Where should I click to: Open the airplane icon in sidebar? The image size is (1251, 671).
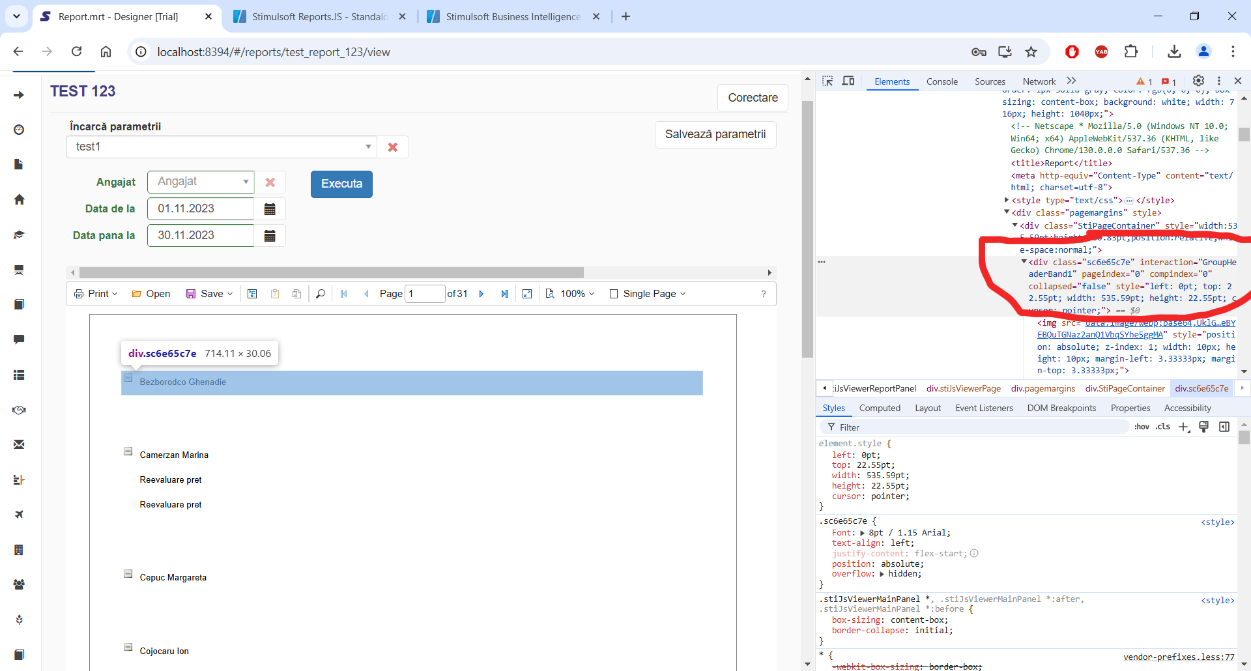coord(19,515)
